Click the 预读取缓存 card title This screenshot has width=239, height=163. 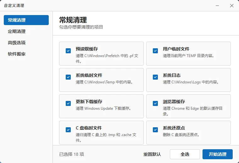[87, 49]
